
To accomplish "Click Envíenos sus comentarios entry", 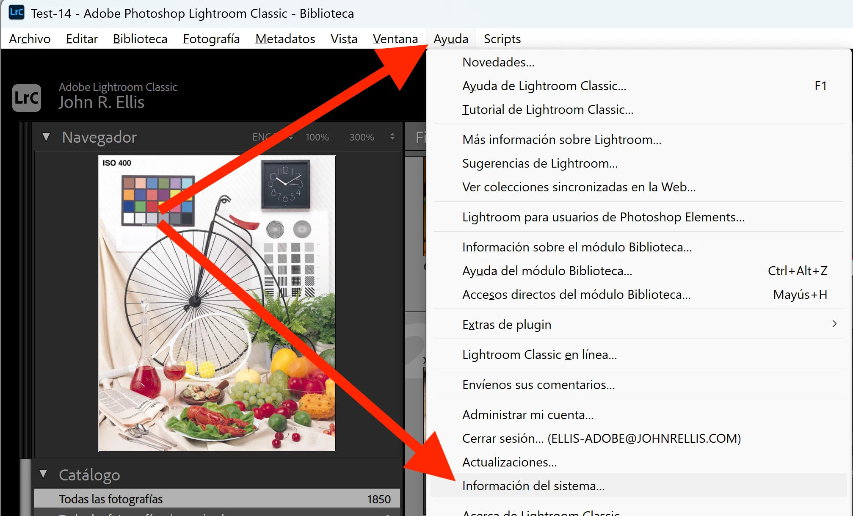I will (538, 384).
